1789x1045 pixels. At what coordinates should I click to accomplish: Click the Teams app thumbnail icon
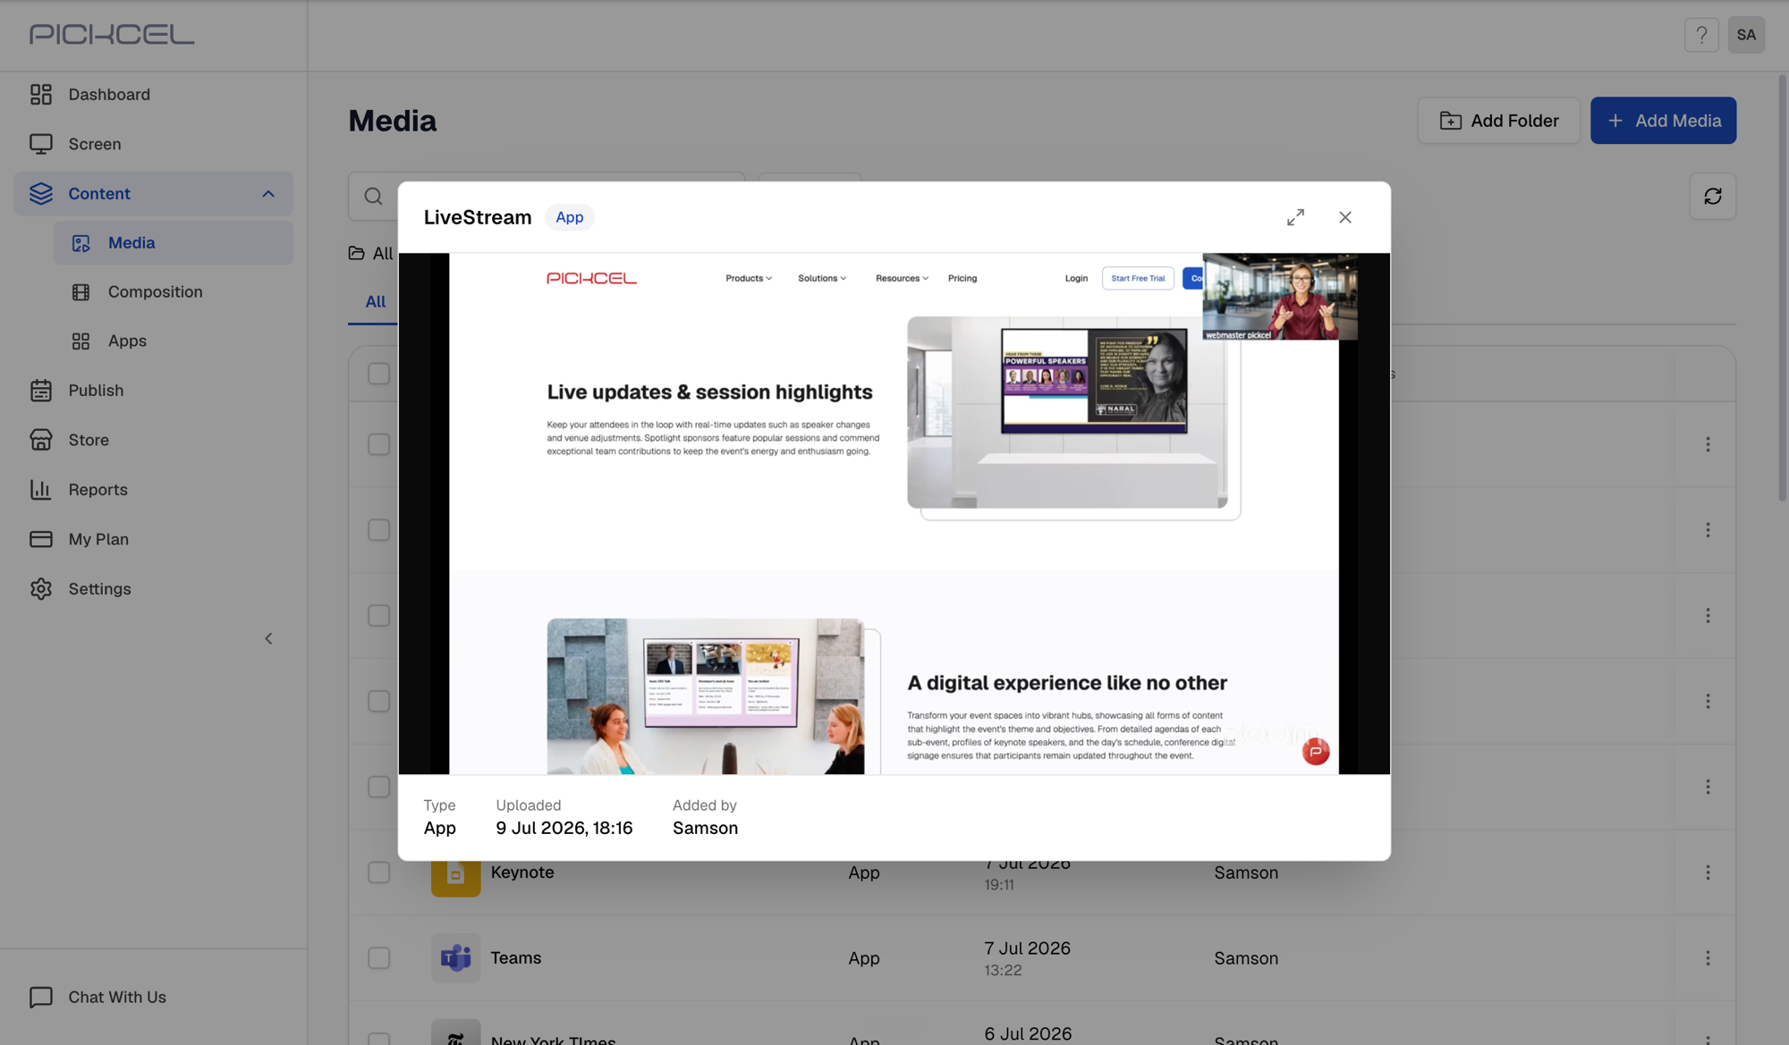pos(455,958)
